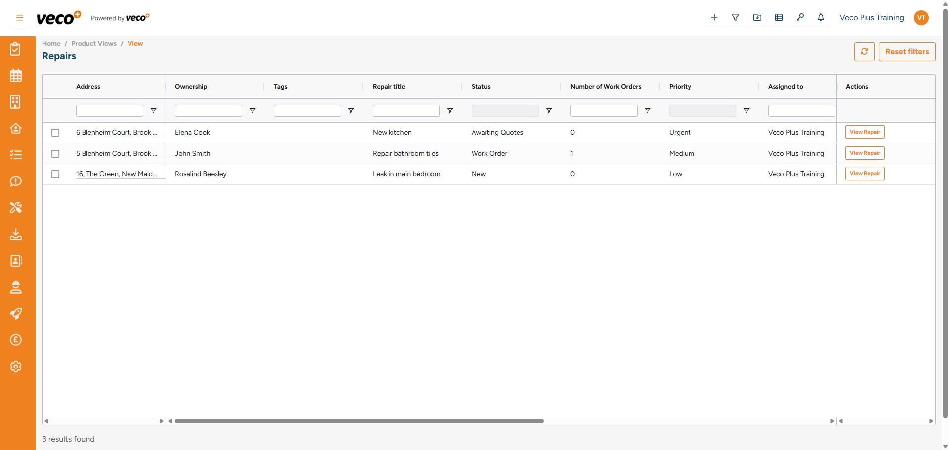Screen dimensions: 949x450
Task: Expand the Address column filter options
Action: click(153, 111)
